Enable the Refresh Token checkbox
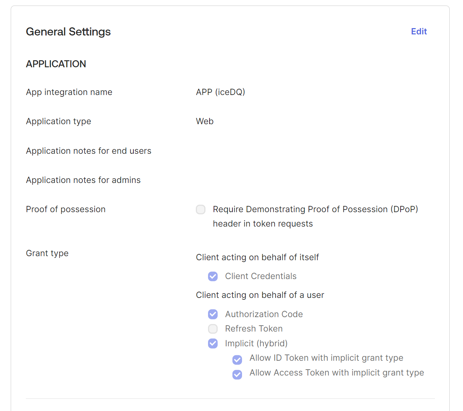This screenshot has width=463, height=411. [213, 329]
